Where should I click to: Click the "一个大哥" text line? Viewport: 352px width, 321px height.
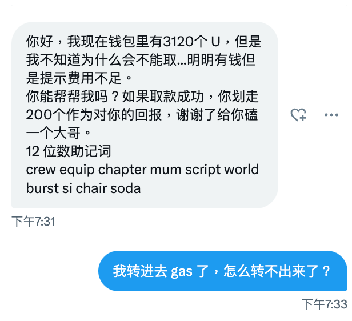(53, 133)
